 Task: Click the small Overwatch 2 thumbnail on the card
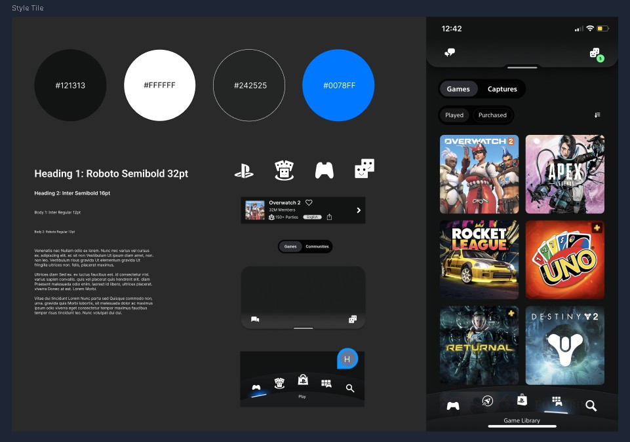tap(255, 210)
